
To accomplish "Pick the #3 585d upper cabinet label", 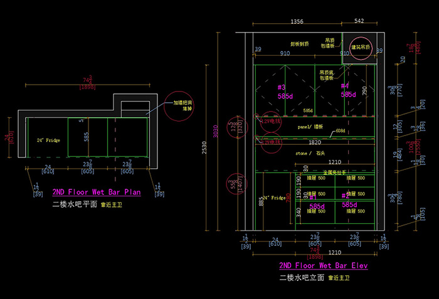I will 285,91.
